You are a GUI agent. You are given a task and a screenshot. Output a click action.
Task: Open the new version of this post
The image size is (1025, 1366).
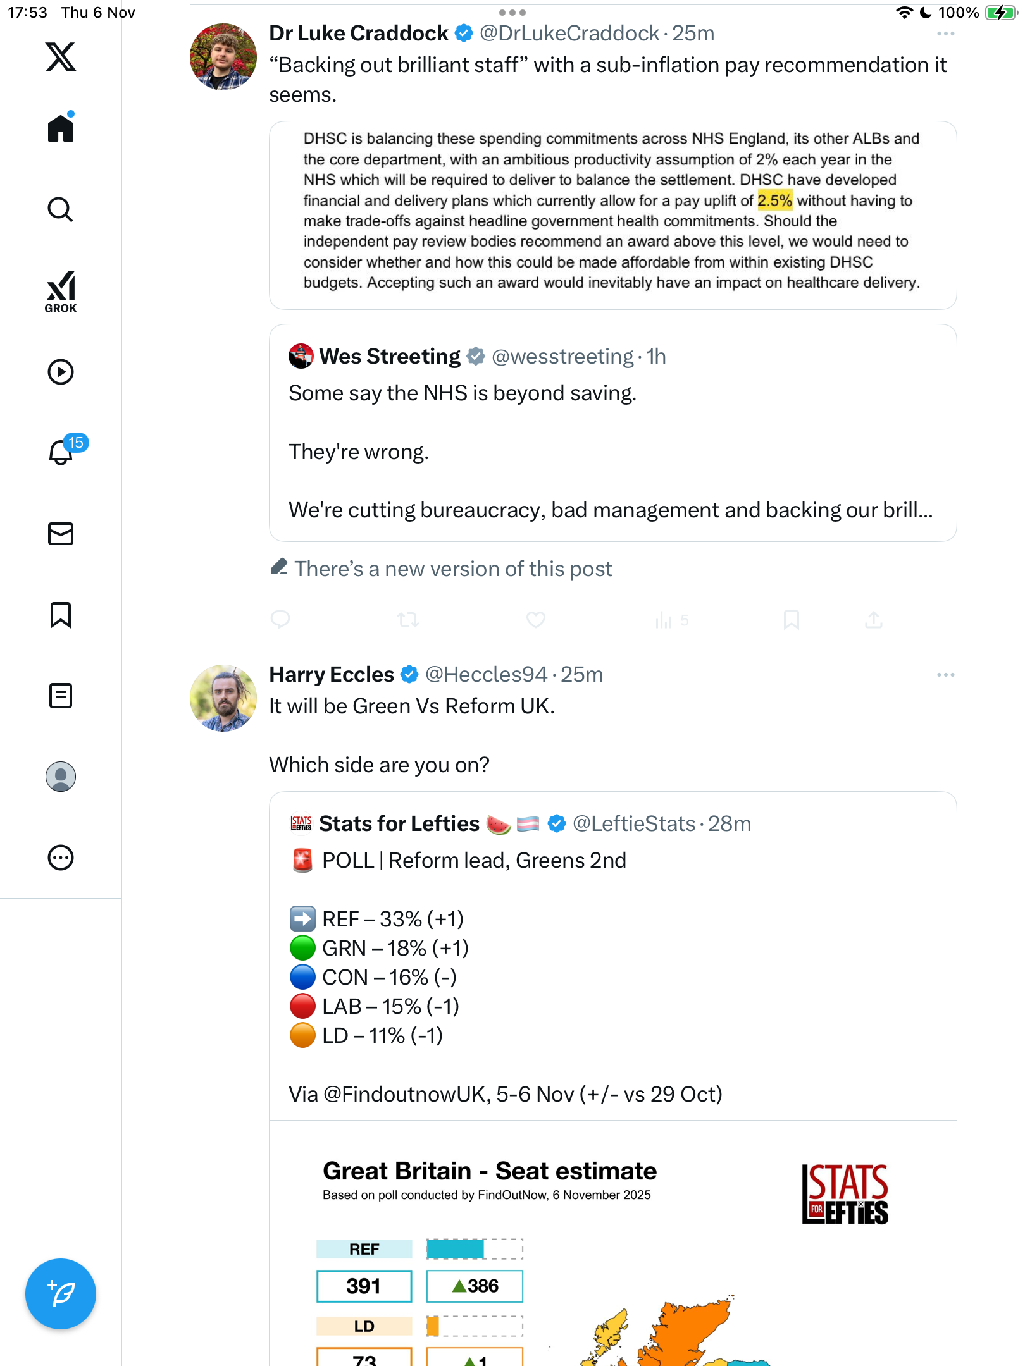pyautogui.click(x=452, y=569)
